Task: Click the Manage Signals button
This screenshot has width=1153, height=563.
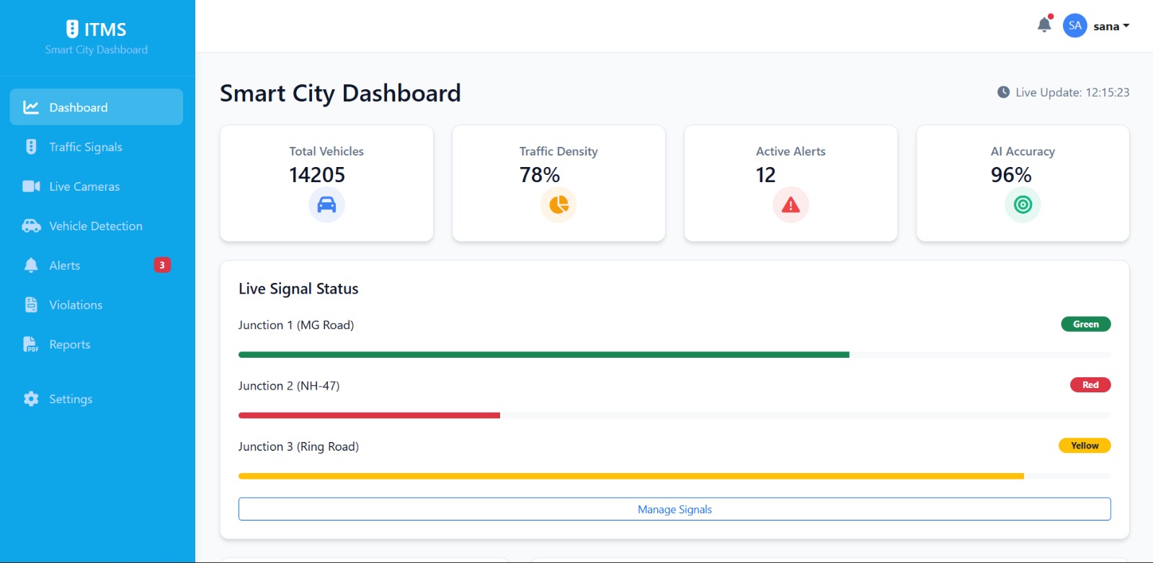Action: point(675,509)
